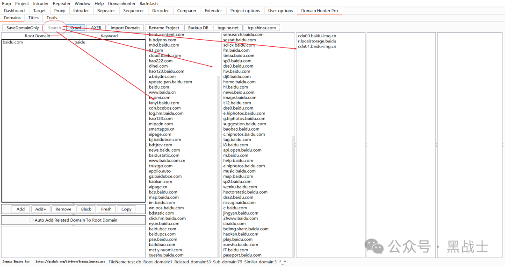Open the Burp menu
The image size is (505, 267).
pyautogui.click(x=7, y=4)
